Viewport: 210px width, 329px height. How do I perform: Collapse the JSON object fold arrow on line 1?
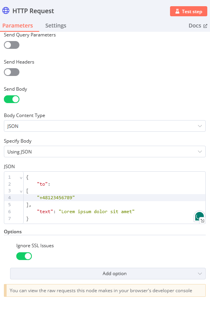21,178
